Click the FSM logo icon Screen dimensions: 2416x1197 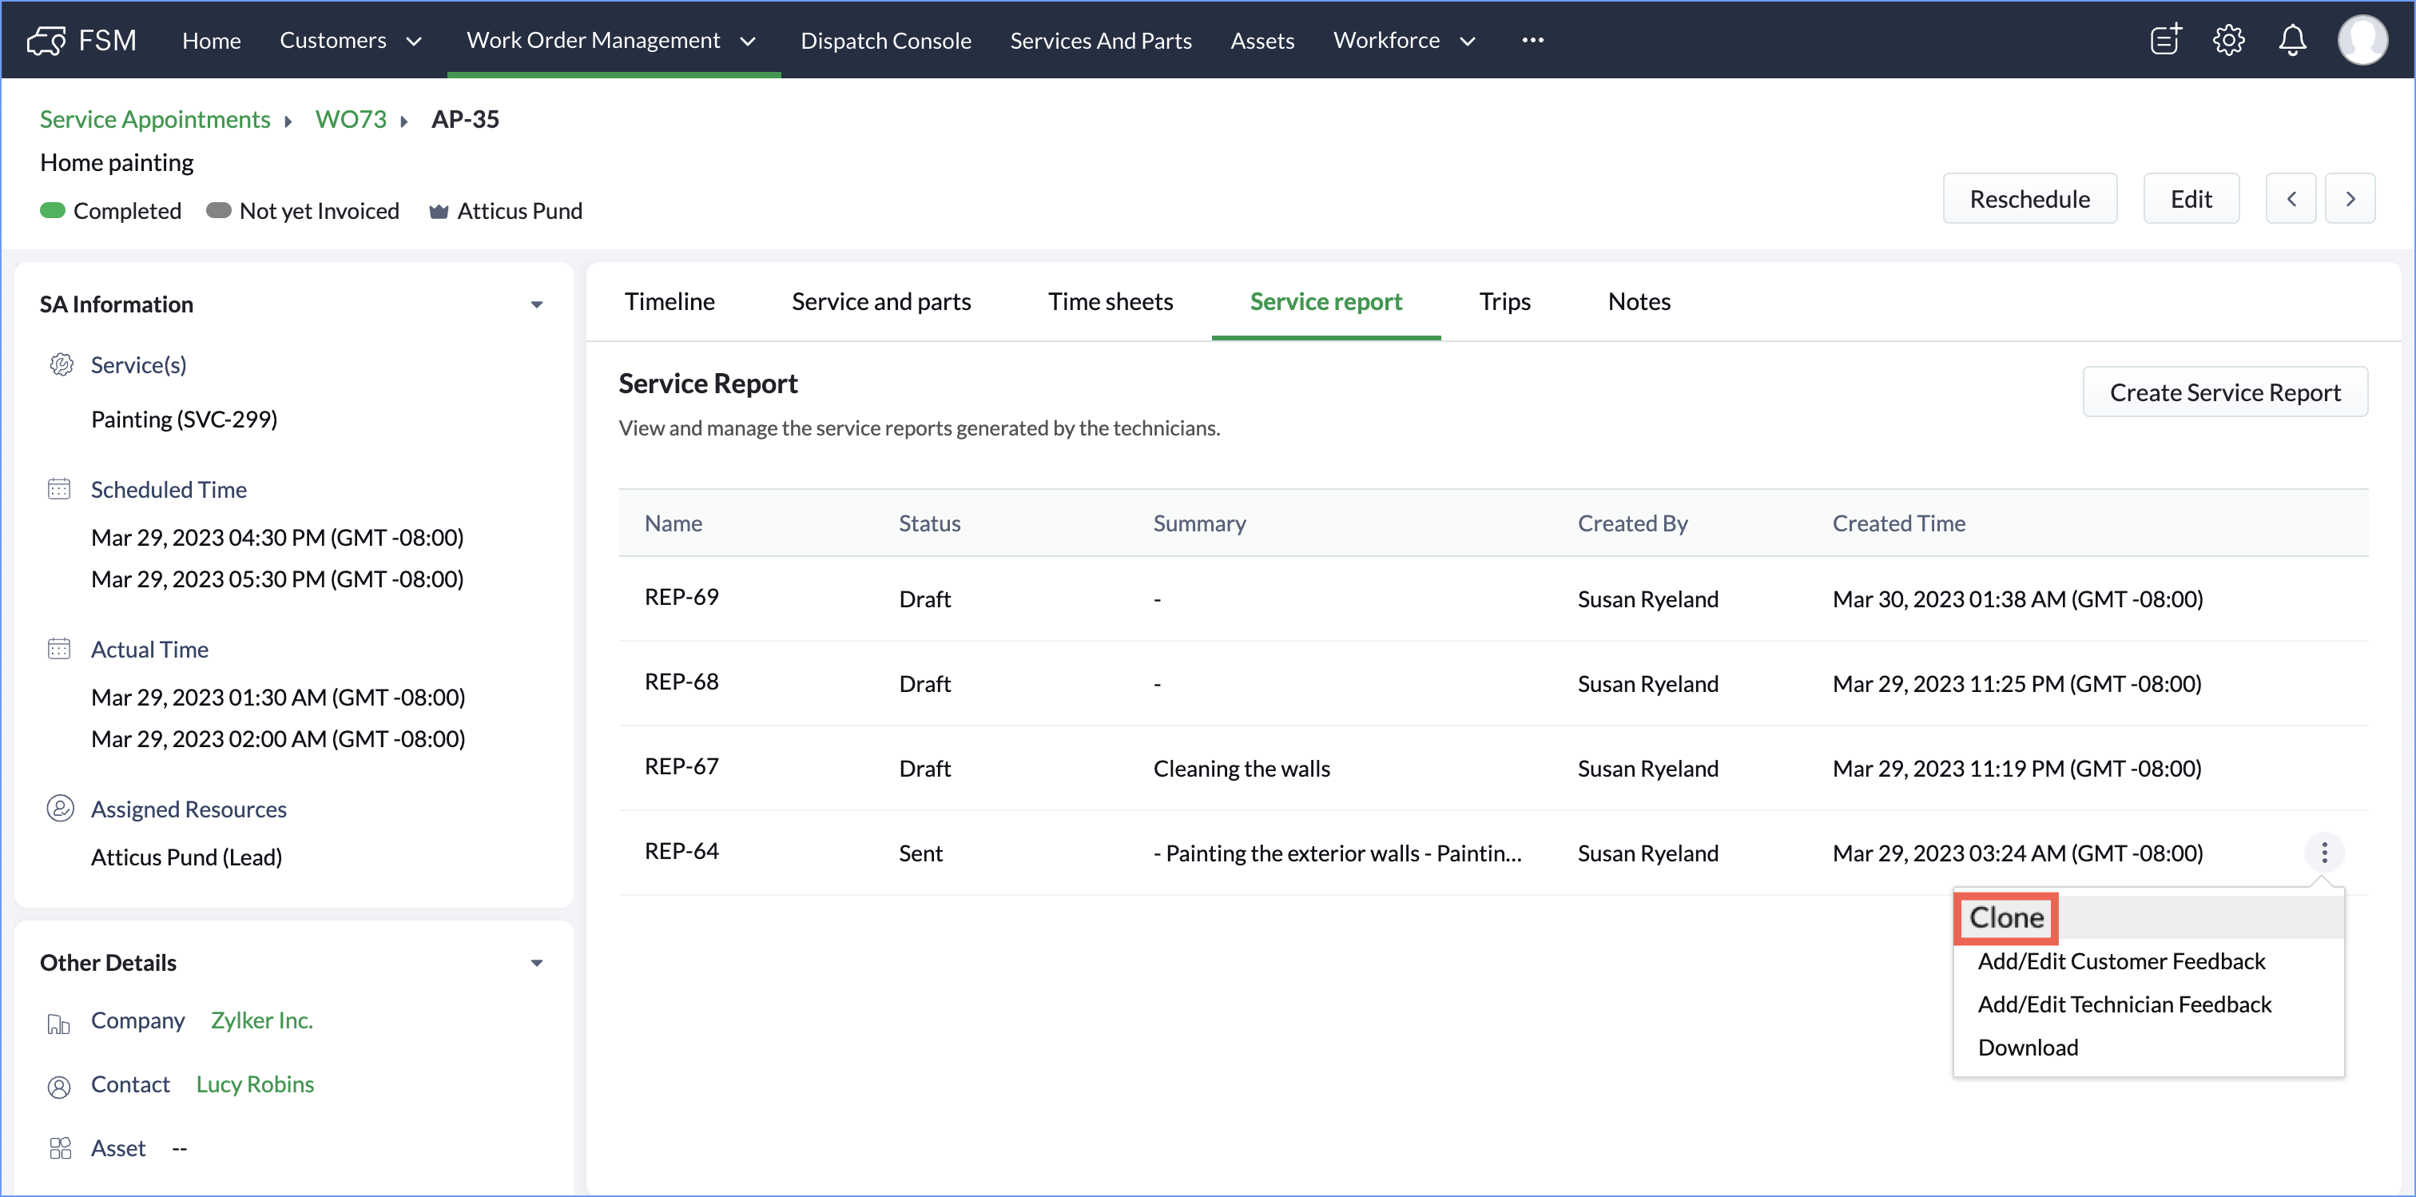(47, 40)
